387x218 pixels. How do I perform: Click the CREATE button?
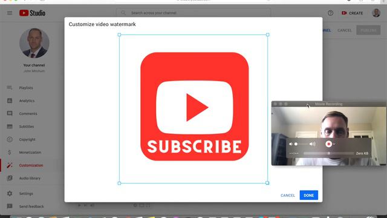(x=352, y=13)
